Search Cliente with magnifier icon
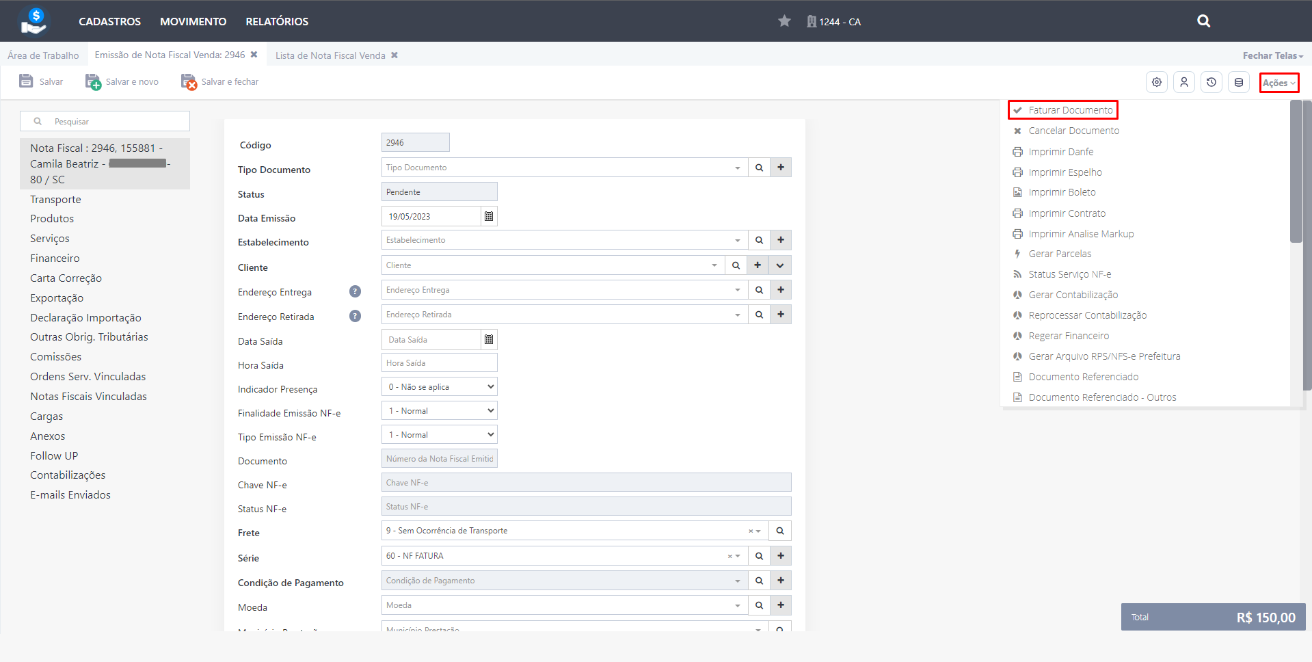This screenshot has width=1312, height=662. [736, 265]
